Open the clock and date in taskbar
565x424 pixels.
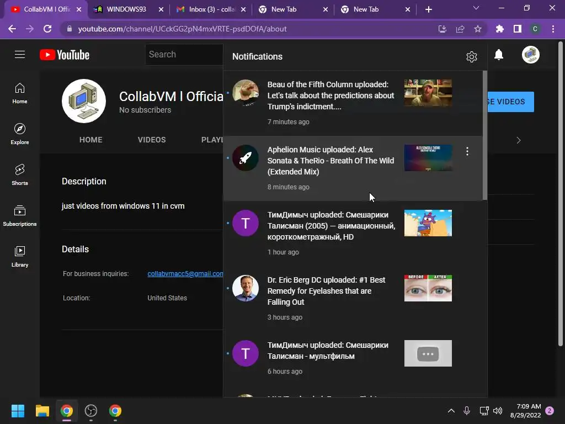pos(526,411)
